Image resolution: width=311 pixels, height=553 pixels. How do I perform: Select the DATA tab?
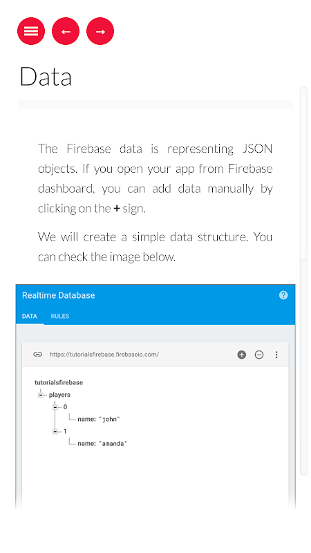(30, 316)
